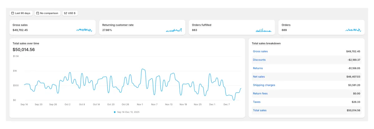374x129 pixels.
Task: Click the Orders sparkline chart
Action: 353,30
